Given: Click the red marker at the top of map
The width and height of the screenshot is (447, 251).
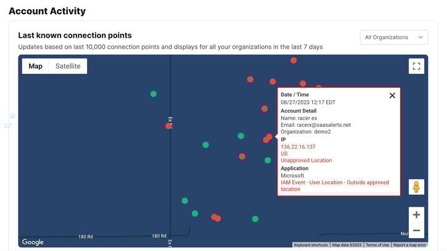Looking at the screenshot, I should [x=293, y=60].
